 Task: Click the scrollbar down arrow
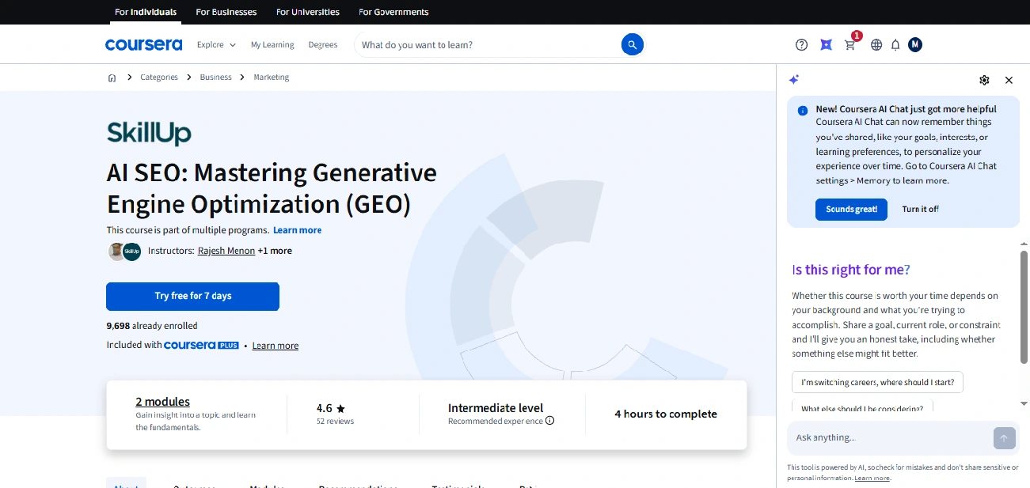tap(1024, 403)
